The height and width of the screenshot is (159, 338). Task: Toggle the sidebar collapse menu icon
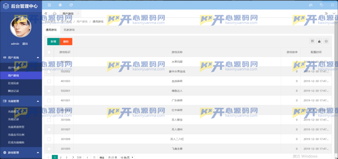[x=50, y=5]
